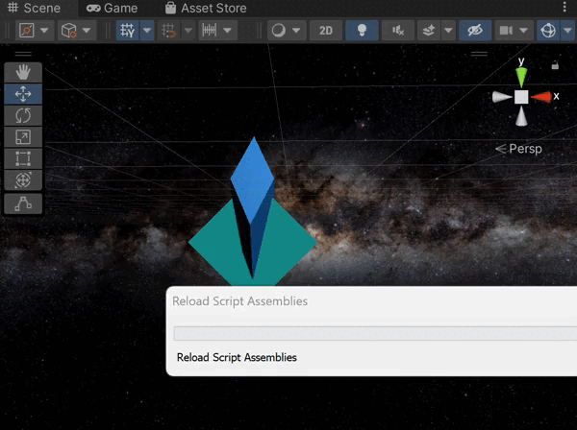Toggle Gizmos globe button
This screenshot has height=430, width=577.
[x=548, y=30]
